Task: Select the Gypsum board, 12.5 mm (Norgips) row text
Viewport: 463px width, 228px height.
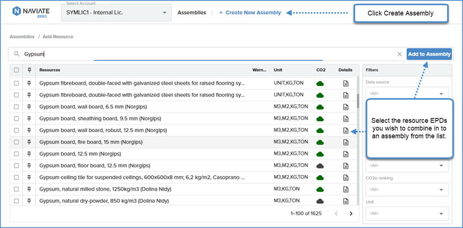Action: coord(80,154)
